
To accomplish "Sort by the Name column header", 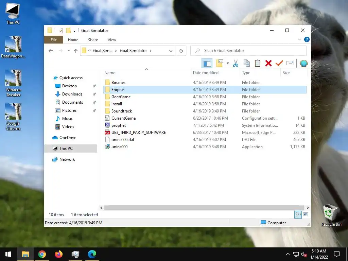I will [x=110, y=73].
